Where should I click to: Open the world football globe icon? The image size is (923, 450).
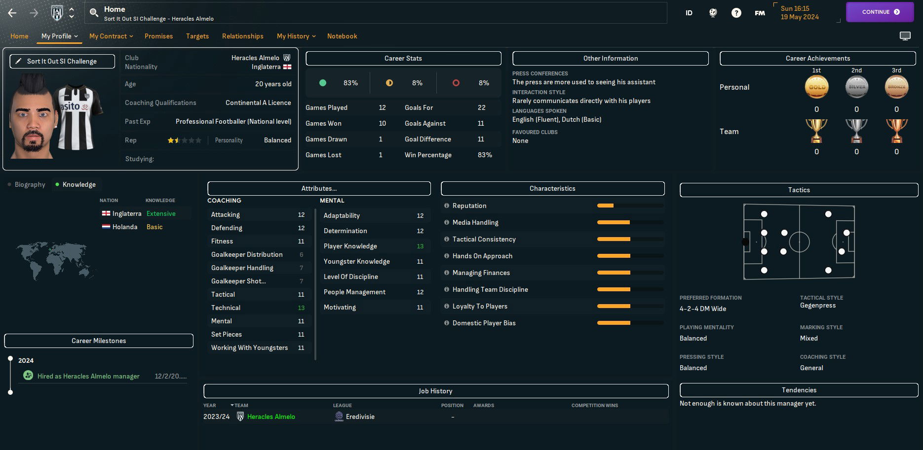[713, 13]
